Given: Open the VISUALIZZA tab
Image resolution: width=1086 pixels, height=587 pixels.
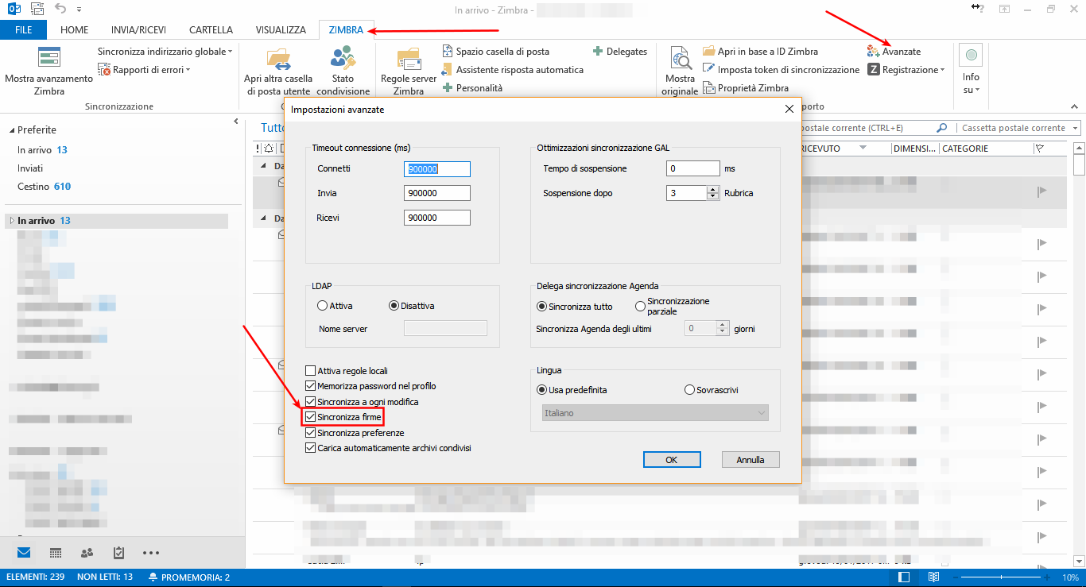Looking at the screenshot, I should [281, 30].
